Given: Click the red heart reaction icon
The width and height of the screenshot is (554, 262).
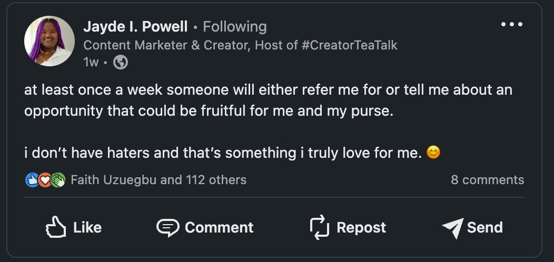Looking at the screenshot, I should coord(45,180).
